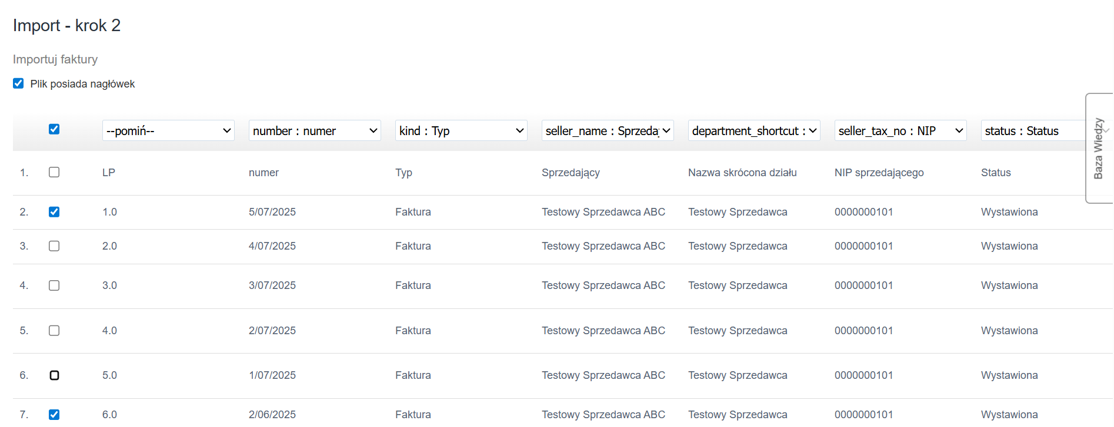
Task: Open the '--pomiń--' column mapping dropdown
Action: pos(168,130)
